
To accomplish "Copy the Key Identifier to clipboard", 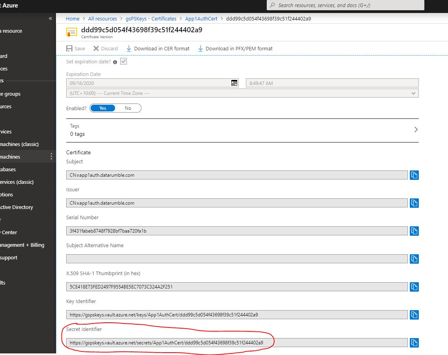I will click(414, 315).
